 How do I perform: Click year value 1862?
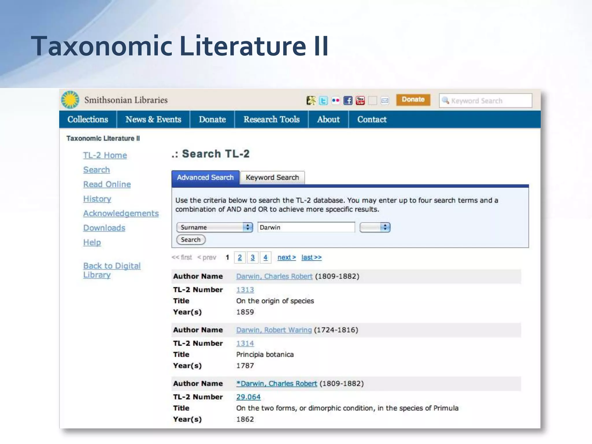245,419
